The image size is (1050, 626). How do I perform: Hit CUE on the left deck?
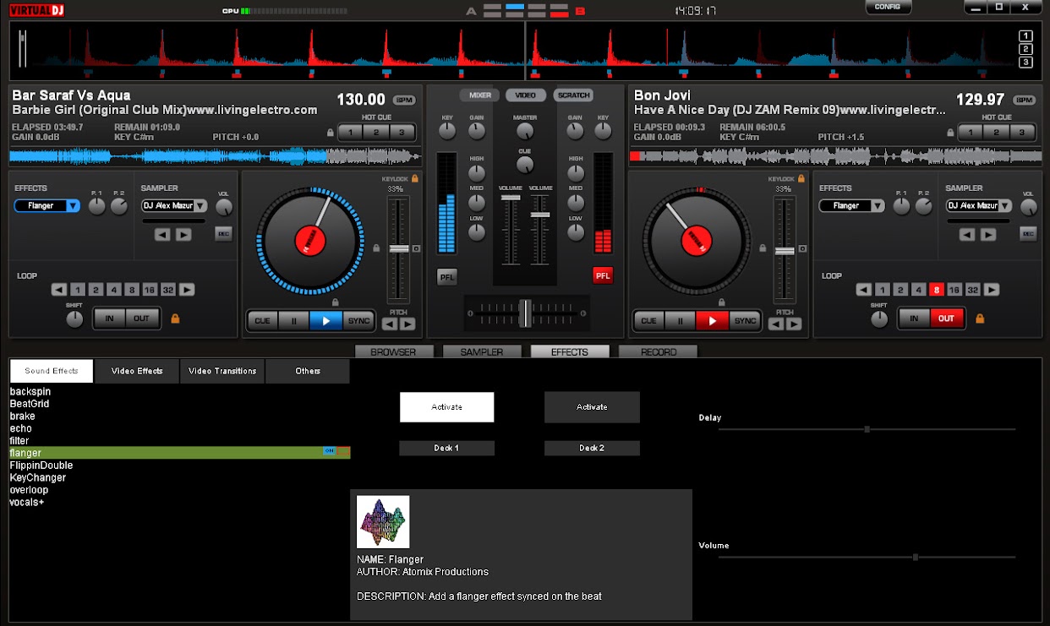(263, 321)
